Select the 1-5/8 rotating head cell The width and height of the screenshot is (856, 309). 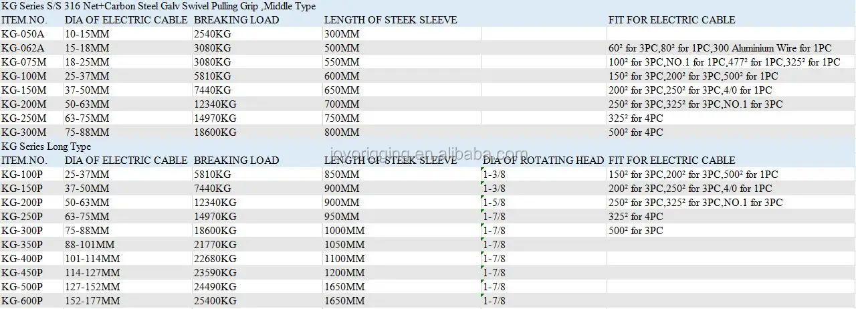pos(495,203)
